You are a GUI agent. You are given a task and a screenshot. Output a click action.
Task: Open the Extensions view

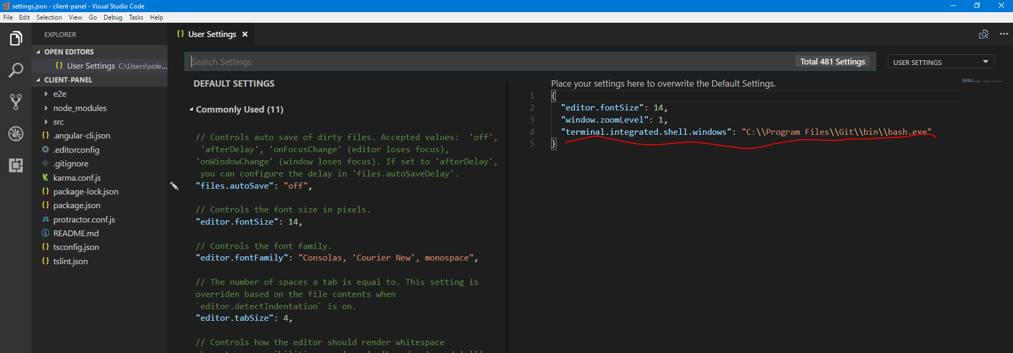click(16, 165)
